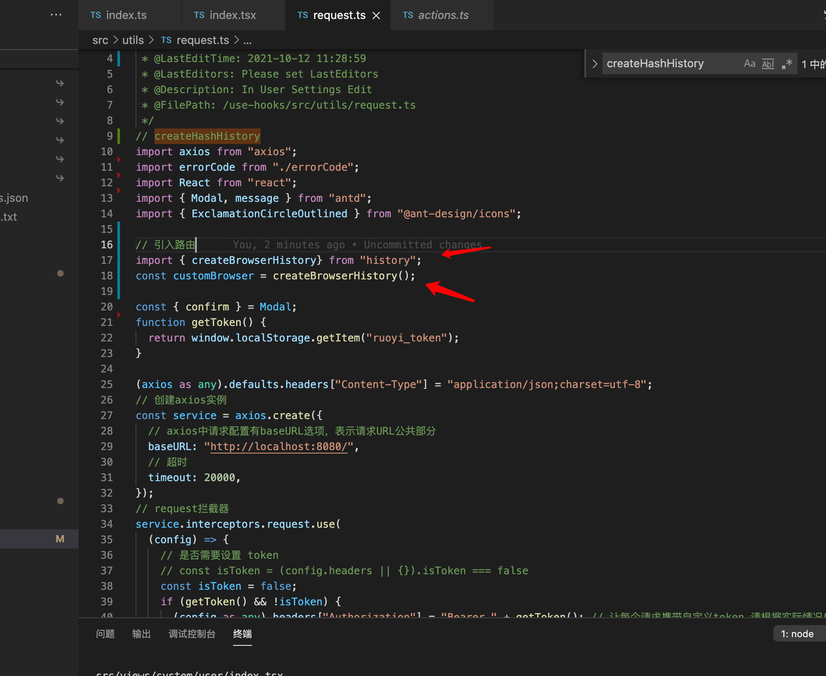Click the utils breadcrumb segment
Image resolution: width=826 pixels, height=676 pixels.
(133, 40)
